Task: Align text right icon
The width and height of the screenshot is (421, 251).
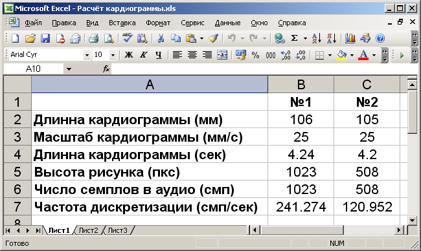Action: [x=207, y=55]
